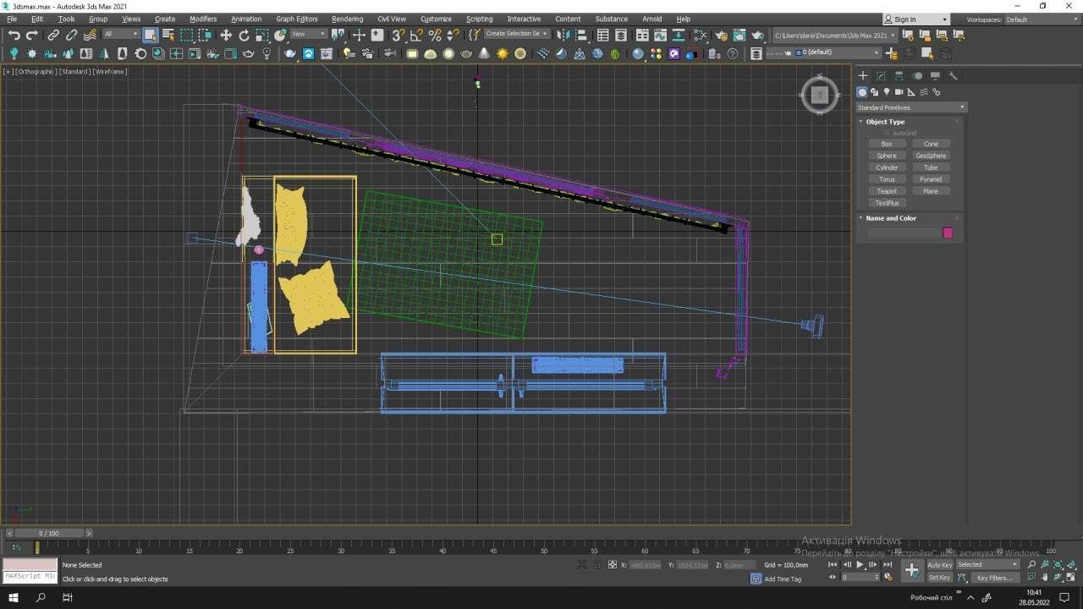Activate the Select Object tool
The image size is (1083, 609).
[150, 35]
